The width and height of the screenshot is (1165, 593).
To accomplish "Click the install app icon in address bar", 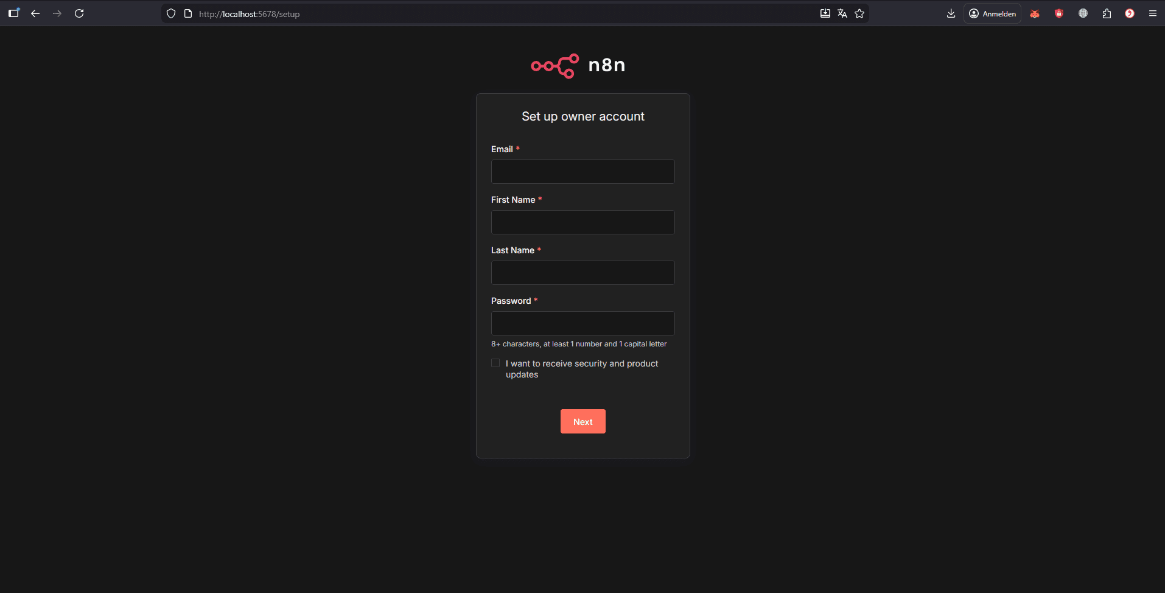I will point(825,13).
